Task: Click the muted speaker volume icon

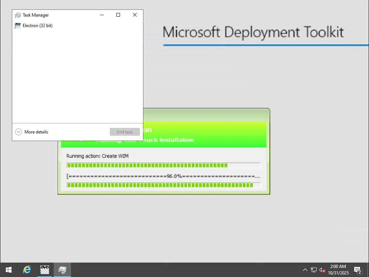Action: (x=322, y=270)
